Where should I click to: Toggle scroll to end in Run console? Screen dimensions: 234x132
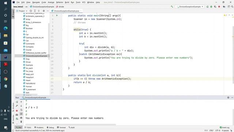coord(21,114)
